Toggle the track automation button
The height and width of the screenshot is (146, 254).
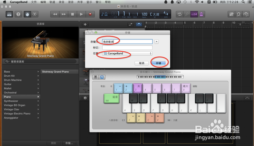[x=131, y=25]
